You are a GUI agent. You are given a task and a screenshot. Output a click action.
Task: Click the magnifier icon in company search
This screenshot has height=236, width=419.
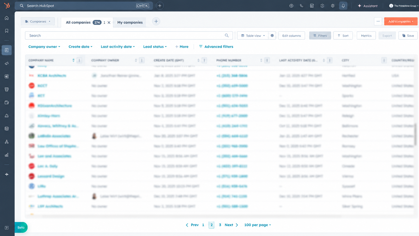[x=227, y=36]
